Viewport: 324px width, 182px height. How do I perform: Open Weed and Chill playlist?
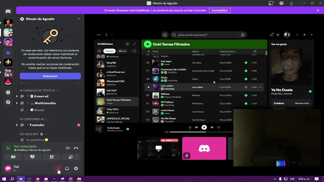pos(117,83)
